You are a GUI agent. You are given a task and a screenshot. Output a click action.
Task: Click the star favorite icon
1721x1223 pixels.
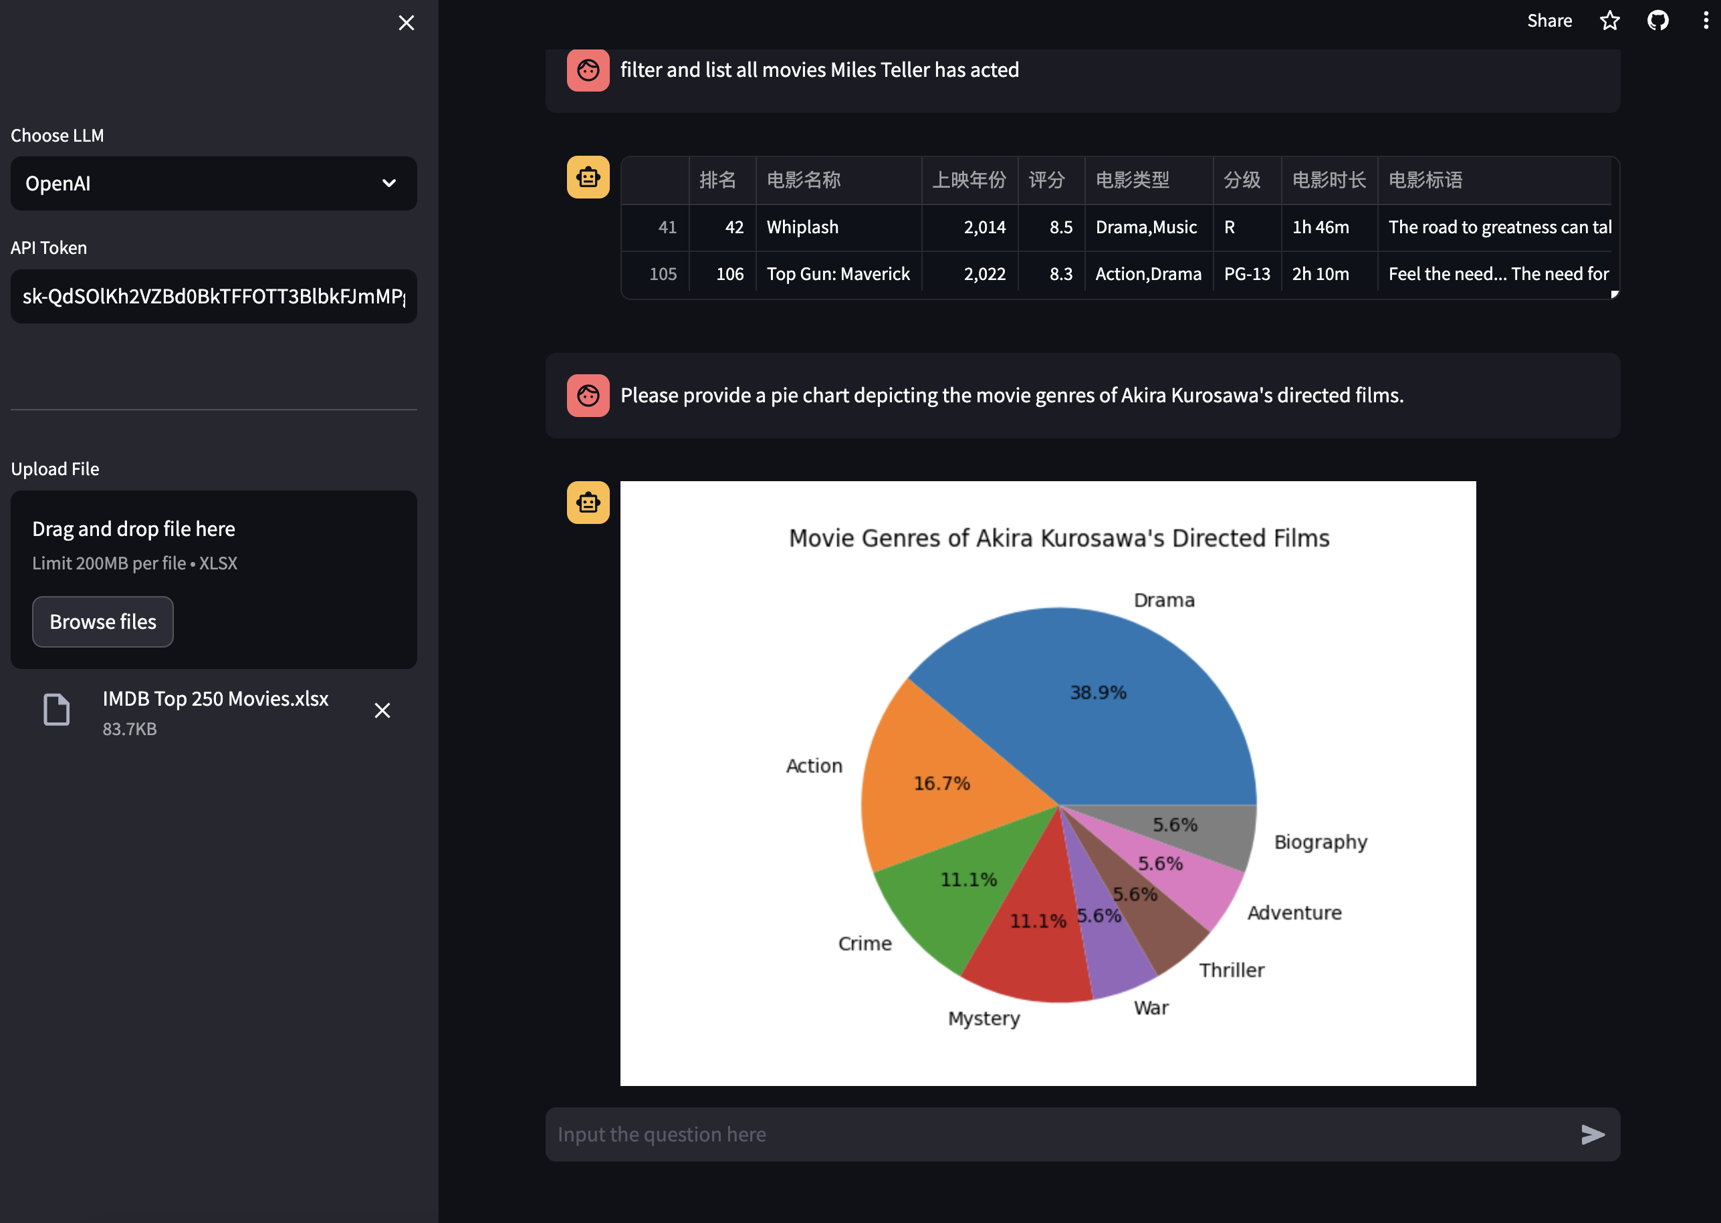point(1609,20)
